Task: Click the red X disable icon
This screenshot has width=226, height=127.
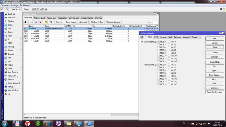Action: [x=40, y=22]
